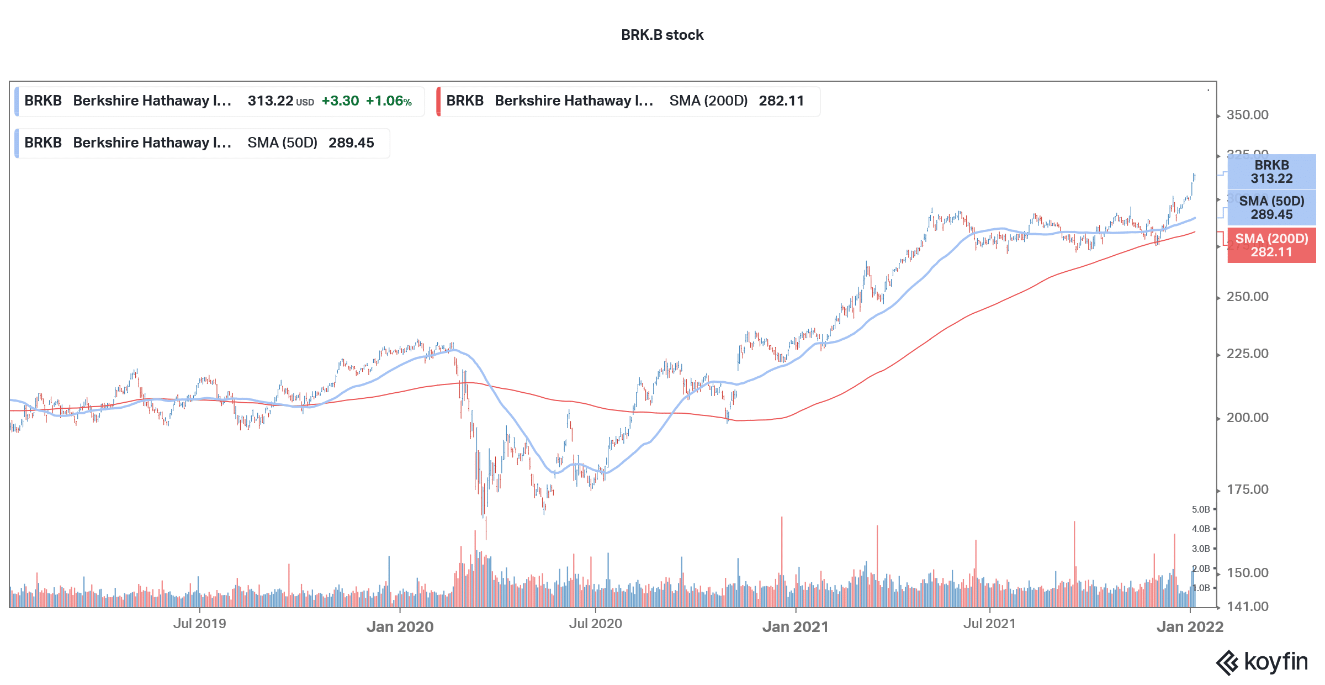Click the 4.0B volume axis label
The width and height of the screenshot is (1325, 685).
(x=1201, y=529)
